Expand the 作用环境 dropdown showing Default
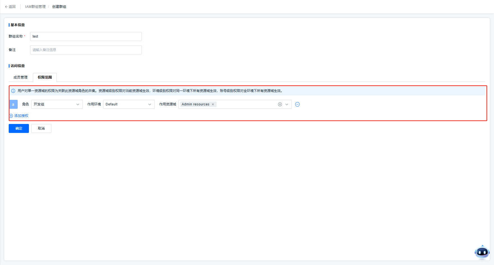 129,104
